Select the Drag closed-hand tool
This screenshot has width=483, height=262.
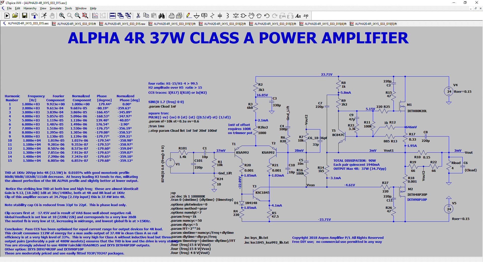pyautogui.click(x=259, y=16)
